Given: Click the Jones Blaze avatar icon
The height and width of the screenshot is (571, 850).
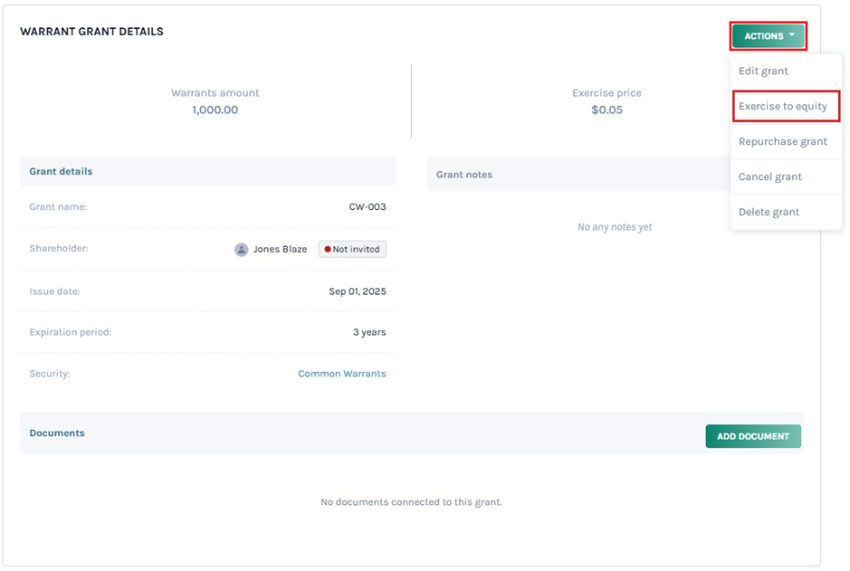Looking at the screenshot, I should [x=242, y=250].
